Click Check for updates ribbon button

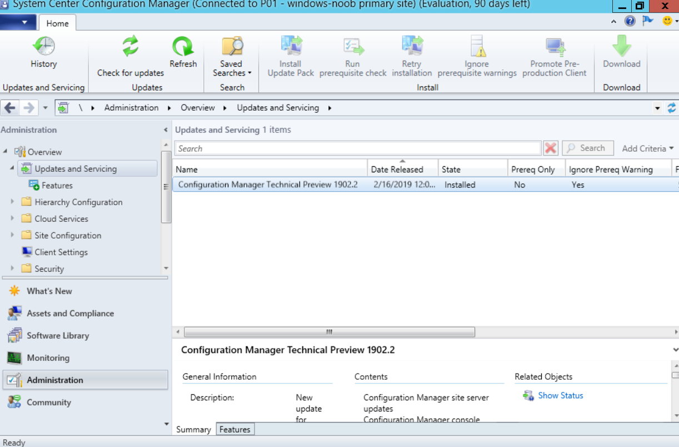131,57
